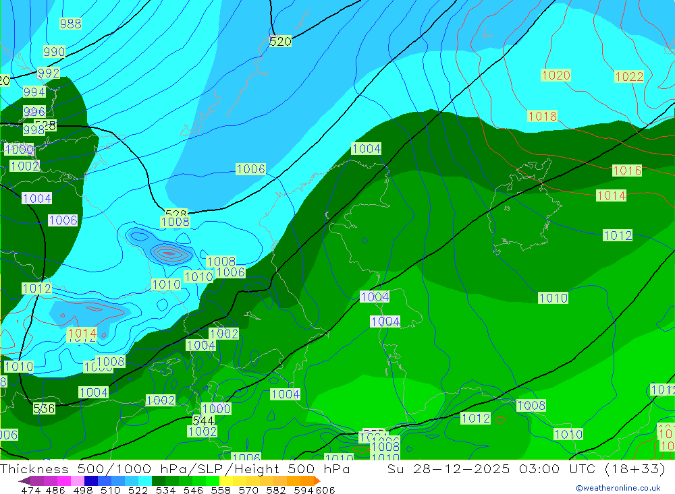The height and width of the screenshot is (494, 675).
Task: Select the 994 pressure label
Action: (x=34, y=92)
